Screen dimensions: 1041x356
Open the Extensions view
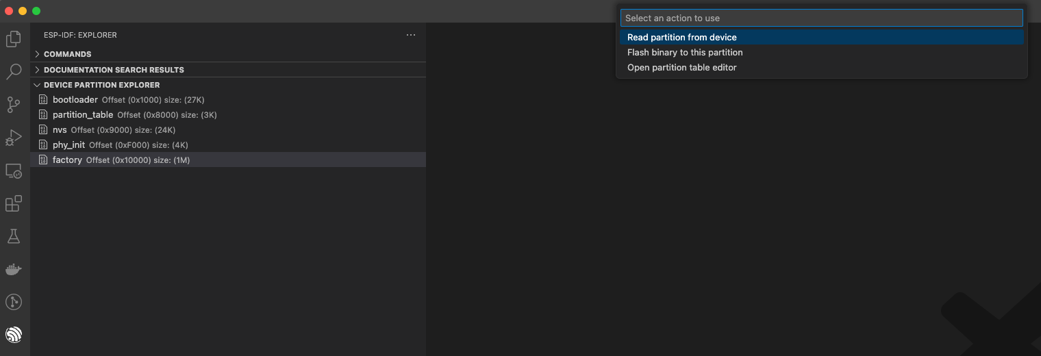pos(14,203)
